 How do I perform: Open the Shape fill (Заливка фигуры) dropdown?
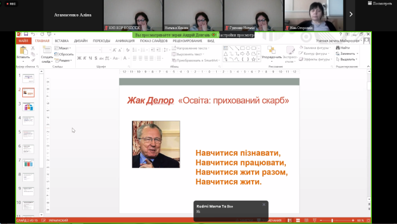(x=315, y=47)
